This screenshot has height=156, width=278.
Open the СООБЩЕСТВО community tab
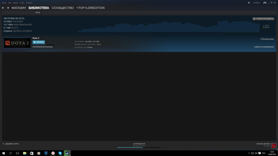coord(63,8)
